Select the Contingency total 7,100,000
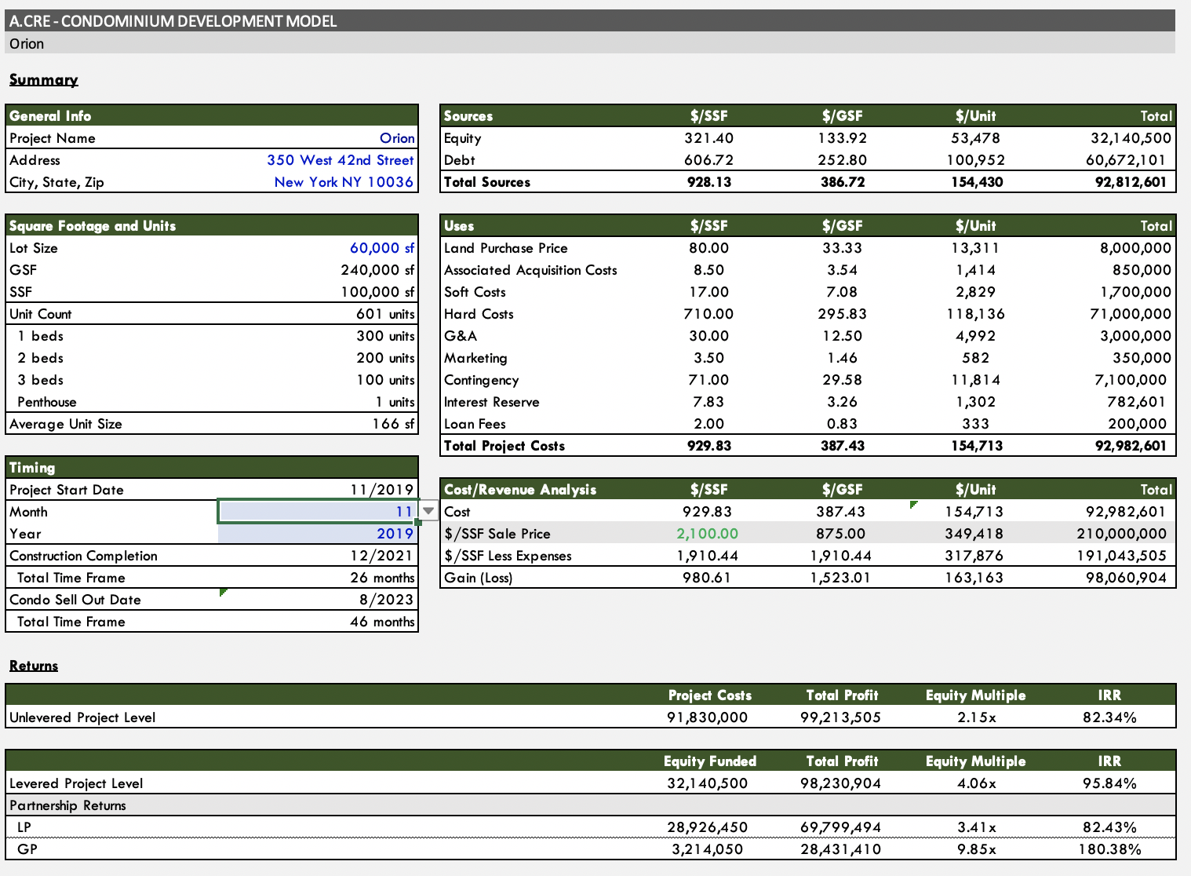The height and width of the screenshot is (876, 1191). click(1131, 380)
